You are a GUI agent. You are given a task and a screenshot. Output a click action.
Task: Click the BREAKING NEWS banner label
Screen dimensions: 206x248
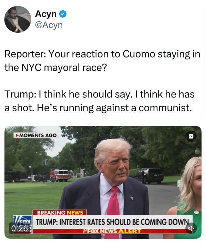tap(60, 213)
